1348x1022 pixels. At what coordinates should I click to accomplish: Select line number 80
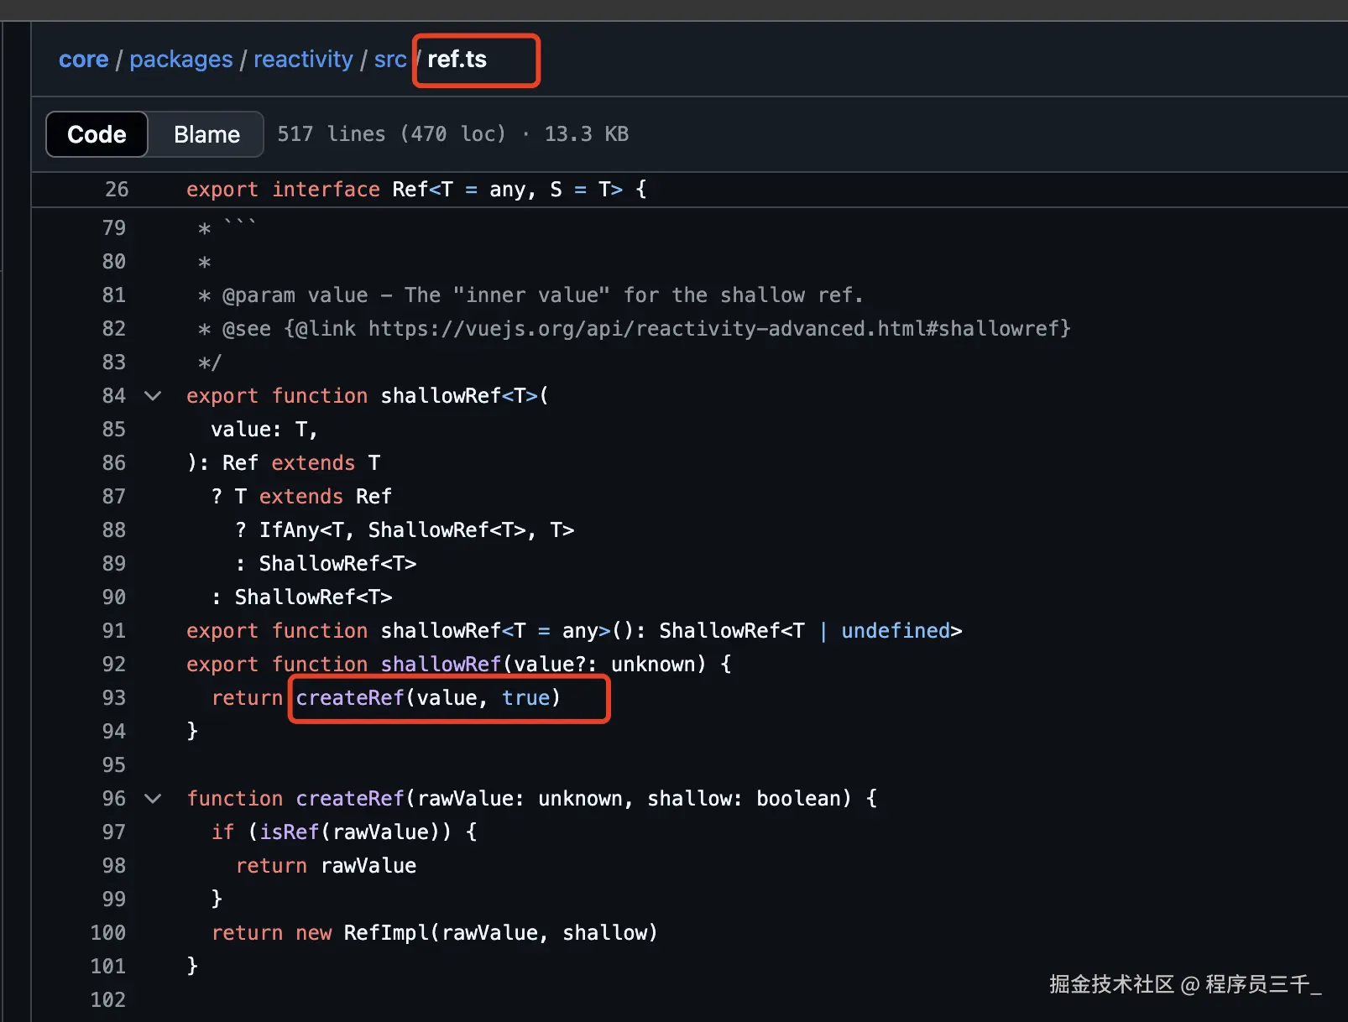point(114,262)
